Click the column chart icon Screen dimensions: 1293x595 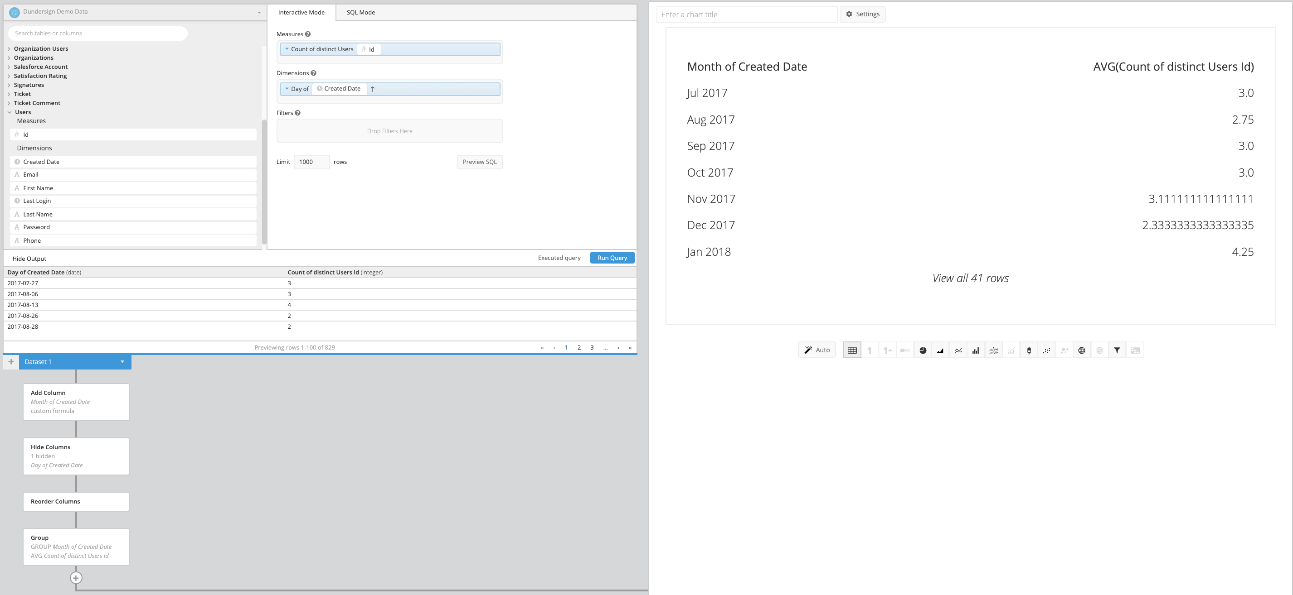[975, 350]
